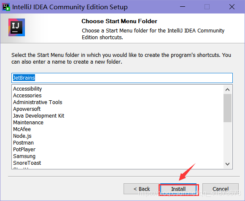245x201 pixels.
Task: Click the JetBrains folder name field
Action: pyautogui.click(x=122, y=78)
